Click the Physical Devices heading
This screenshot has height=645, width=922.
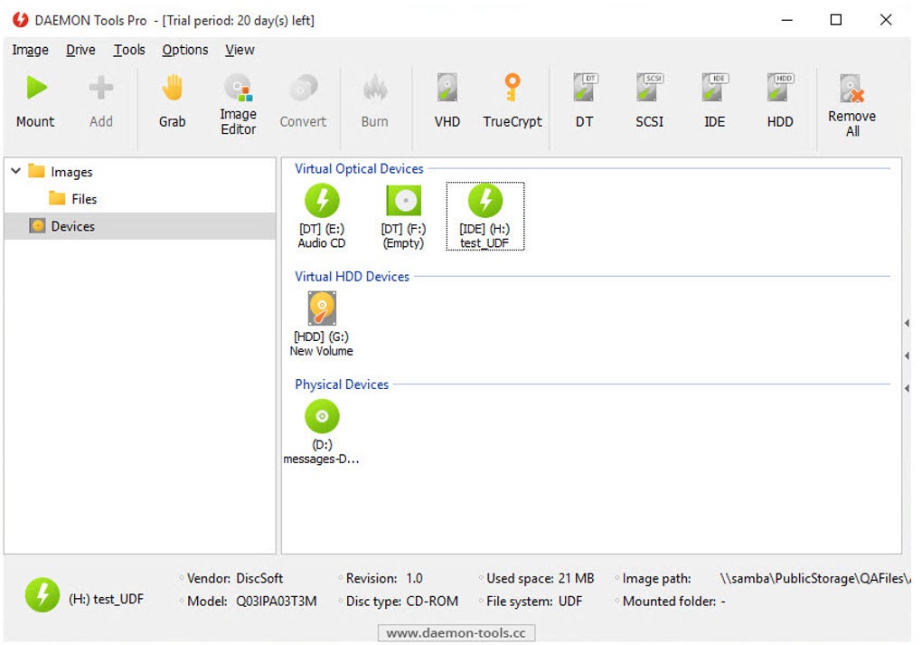pyautogui.click(x=342, y=384)
